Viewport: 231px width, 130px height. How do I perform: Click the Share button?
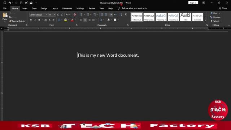pos(223,8)
